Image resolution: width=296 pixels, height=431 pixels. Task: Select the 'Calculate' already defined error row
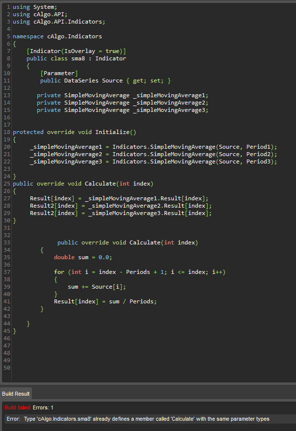click(x=150, y=419)
